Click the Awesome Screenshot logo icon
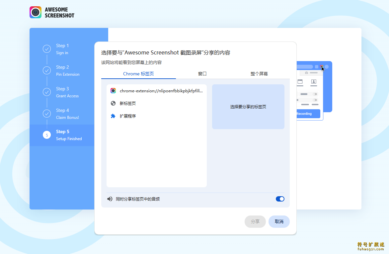Screen dimensions: 389x254 tap(36, 12)
